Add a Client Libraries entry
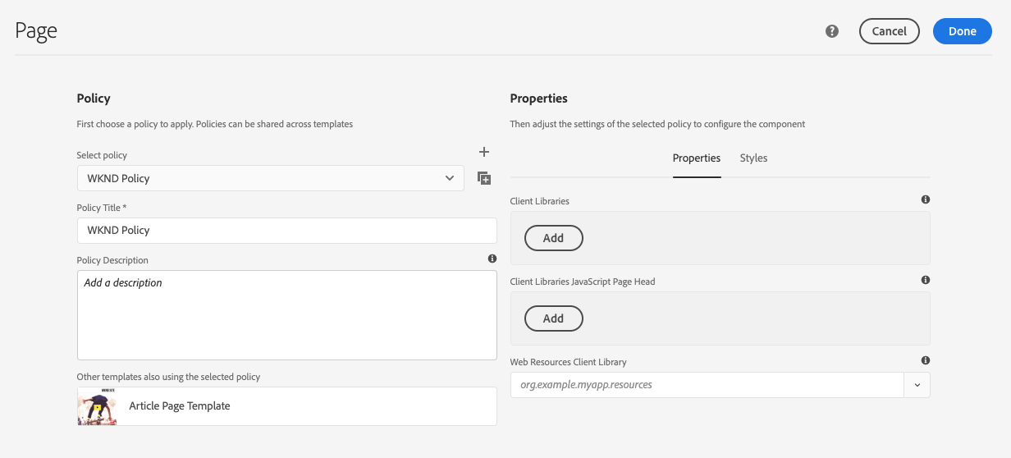The width and height of the screenshot is (1011, 458). [553, 238]
